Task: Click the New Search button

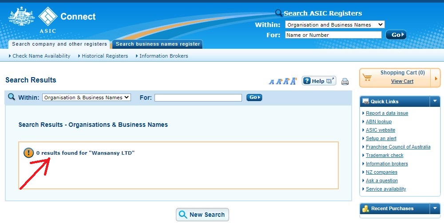Action: tap(202, 215)
